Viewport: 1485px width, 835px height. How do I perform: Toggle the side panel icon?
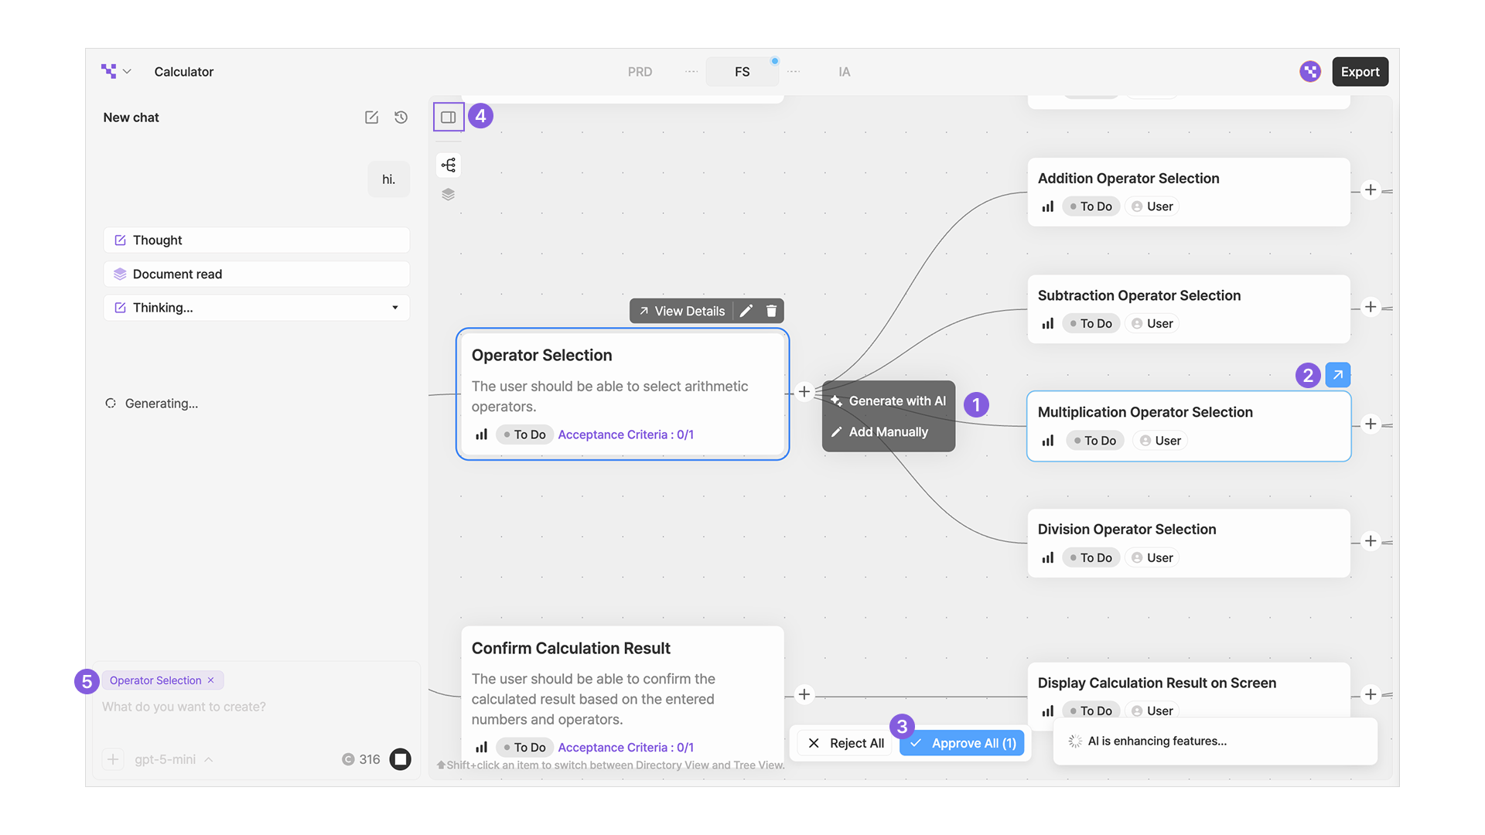449,118
